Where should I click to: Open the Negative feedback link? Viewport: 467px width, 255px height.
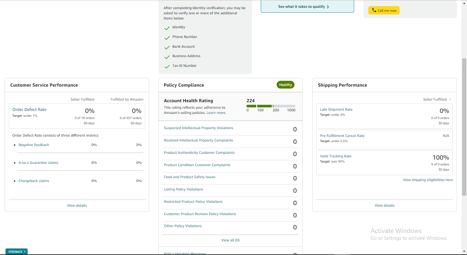(34, 145)
